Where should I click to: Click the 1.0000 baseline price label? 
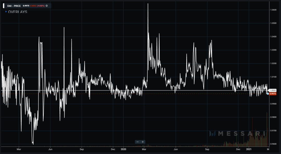pyautogui.click(x=273, y=90)
